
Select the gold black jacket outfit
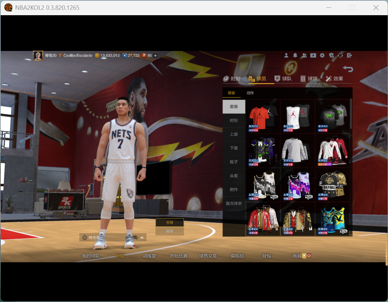tap(298, 219)
